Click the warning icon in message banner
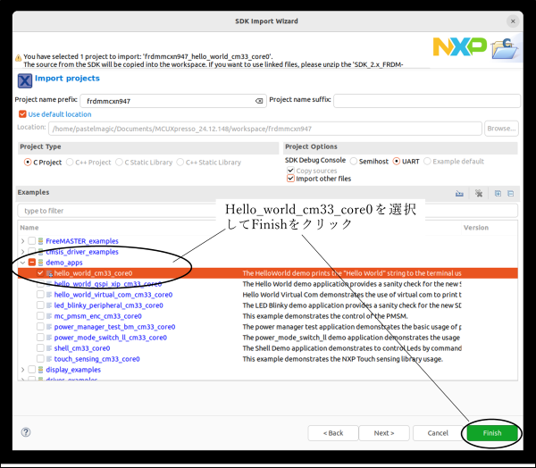 tap(19, 59)
